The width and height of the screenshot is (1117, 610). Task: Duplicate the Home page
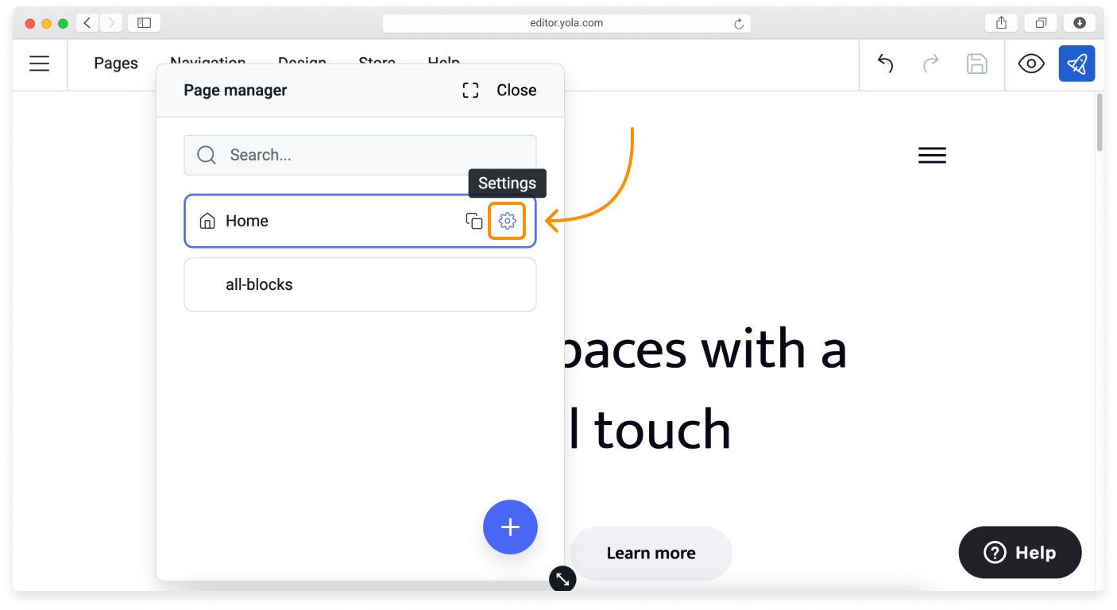coord(473,221)
